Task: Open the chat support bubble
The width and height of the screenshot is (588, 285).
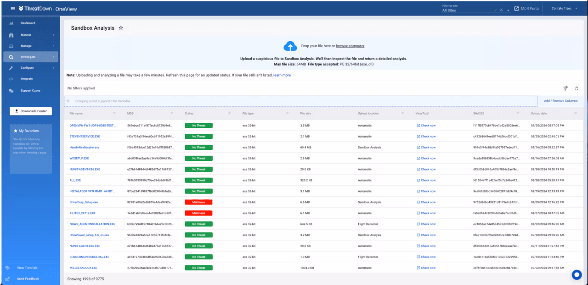Action: (x=577, y=274)
